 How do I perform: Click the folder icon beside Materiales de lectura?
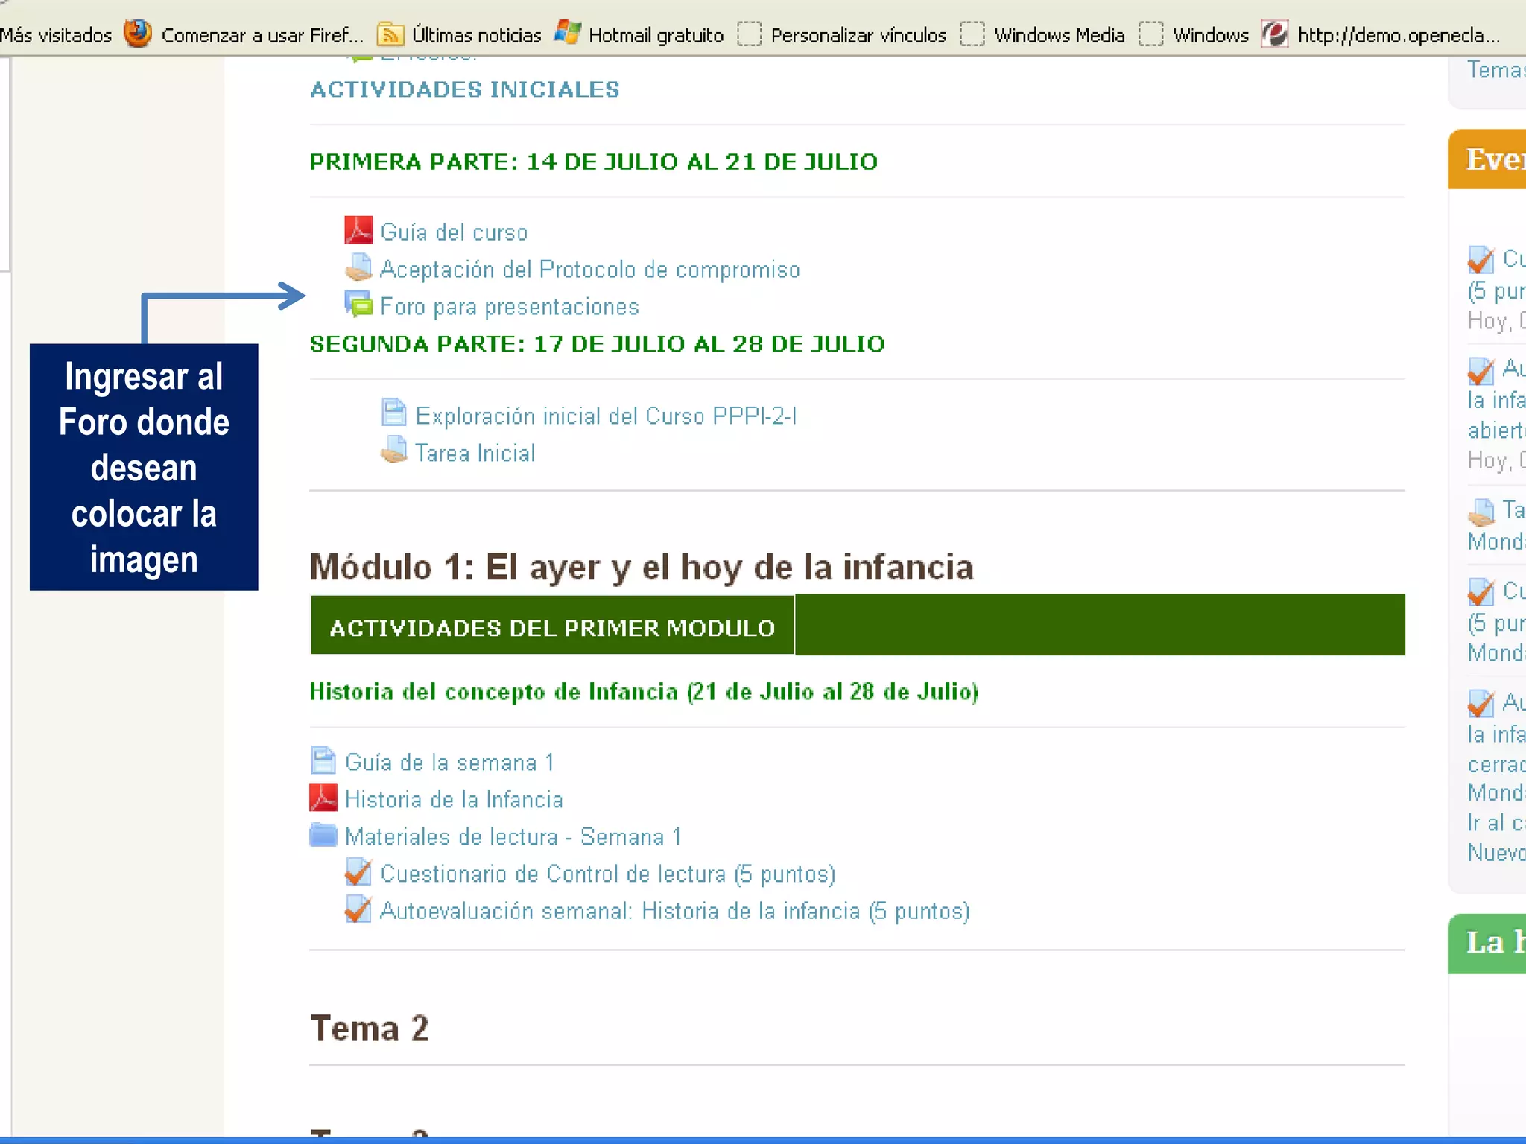point(323,836)
